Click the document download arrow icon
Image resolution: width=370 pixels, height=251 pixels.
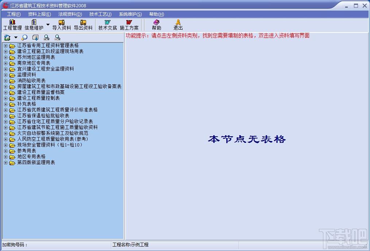pos(35,37)
